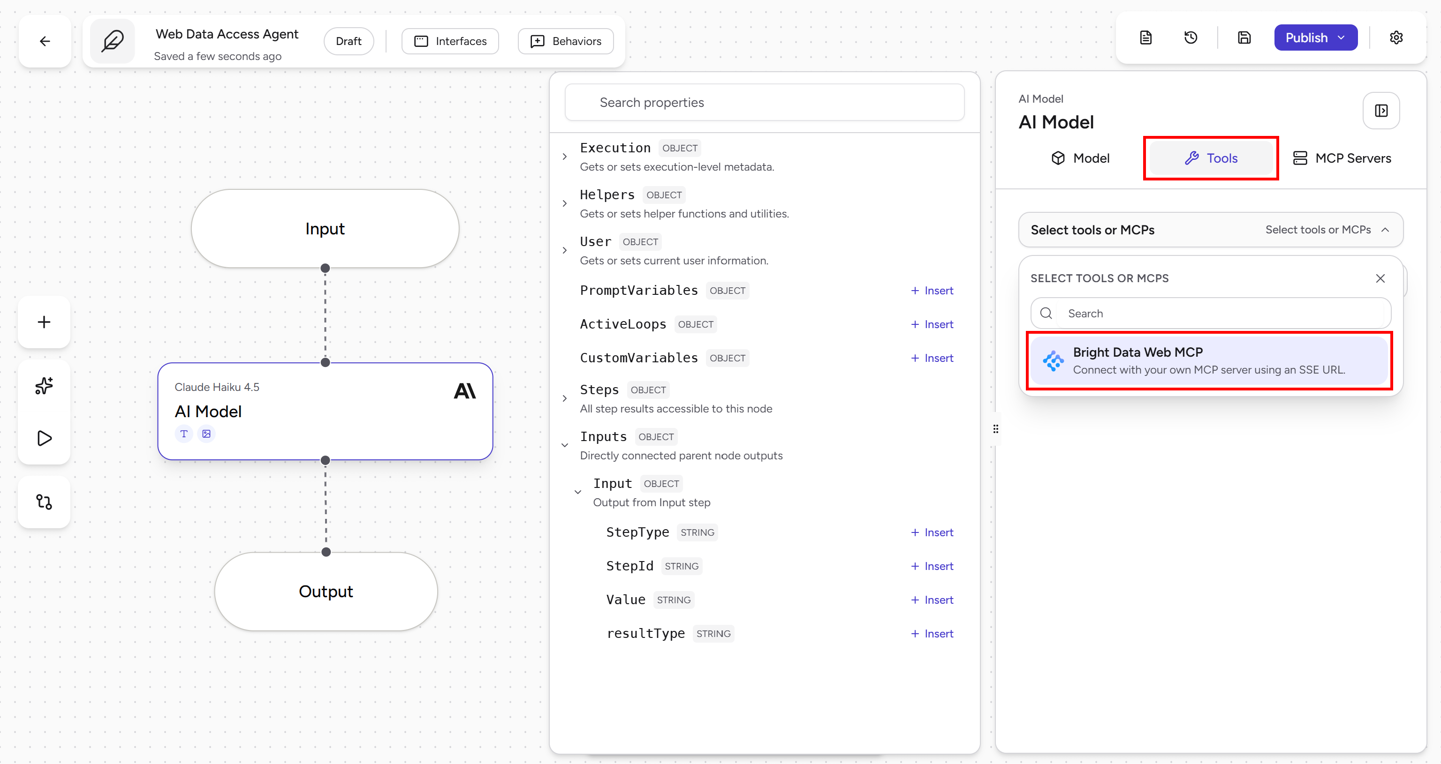
Task: Add a node with the plus button
Action: [x=44, y=322]
